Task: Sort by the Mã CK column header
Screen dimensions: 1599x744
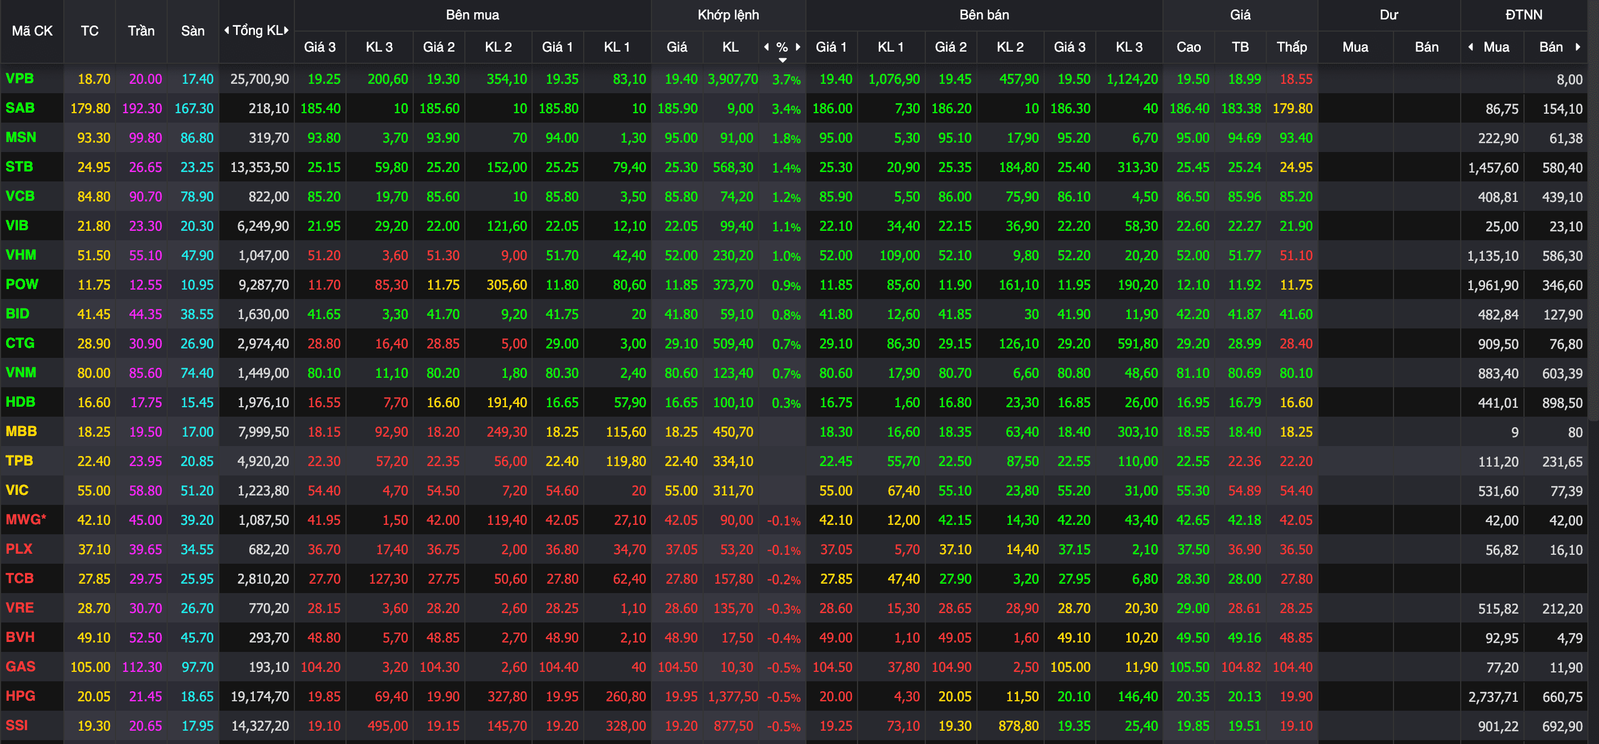Action: (32, 31)
